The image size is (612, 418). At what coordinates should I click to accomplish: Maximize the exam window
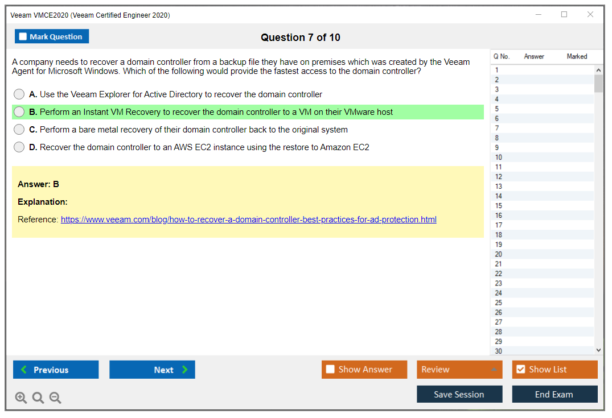(x=564, y=15)
